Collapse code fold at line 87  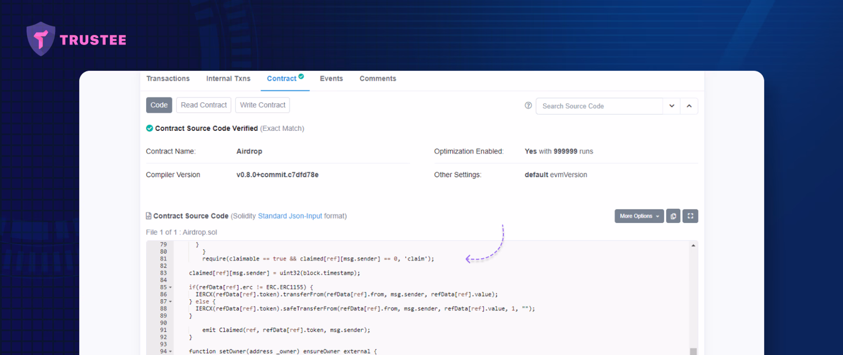click(170, 302)
